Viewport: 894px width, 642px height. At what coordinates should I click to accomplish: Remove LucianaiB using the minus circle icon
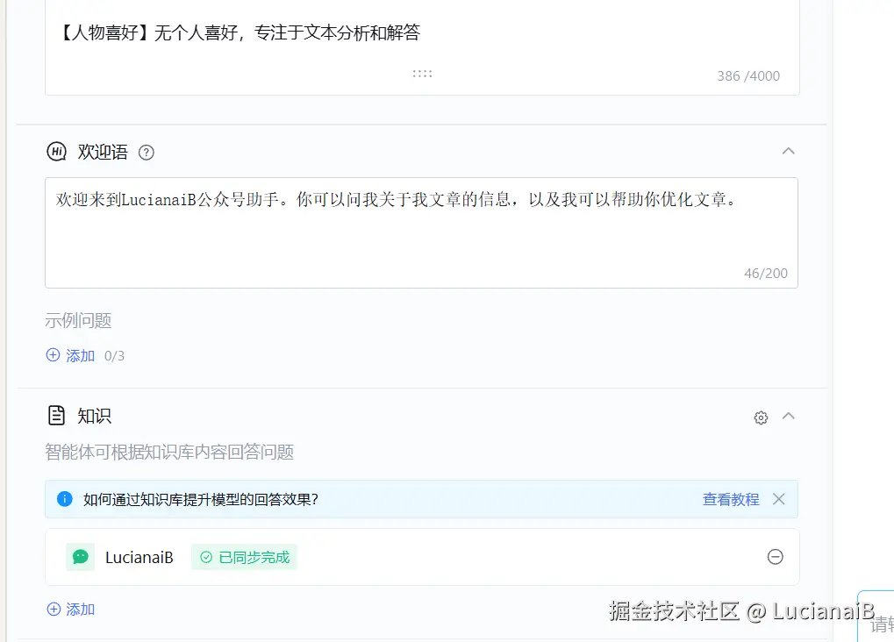click(775, 557)
